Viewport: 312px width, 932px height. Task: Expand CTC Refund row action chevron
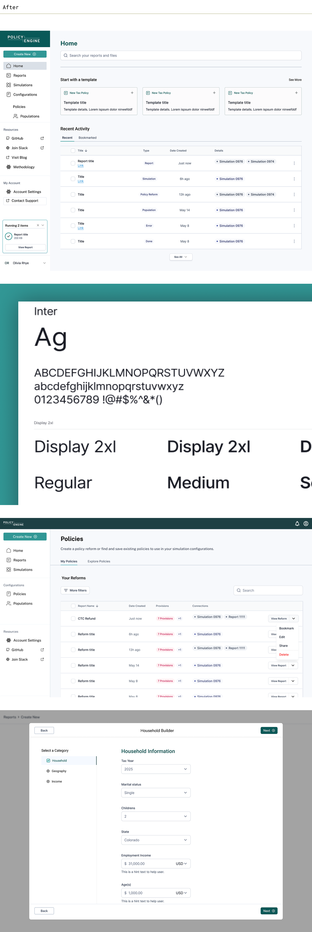(x=293, y=618)
